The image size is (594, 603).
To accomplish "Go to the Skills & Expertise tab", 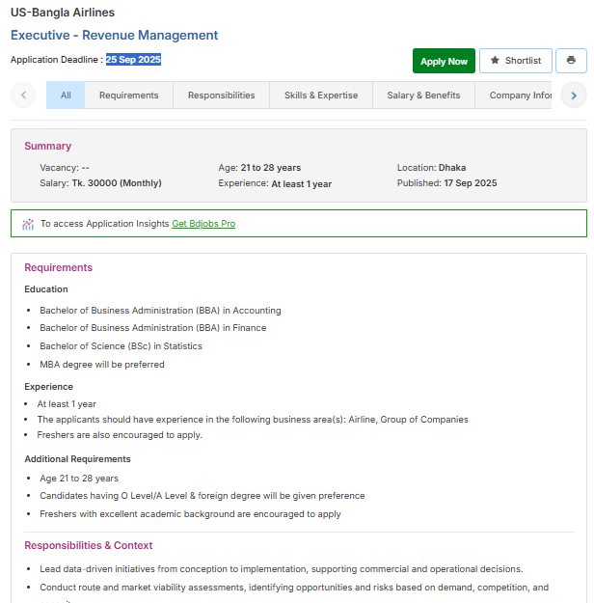I will point(320,96).
